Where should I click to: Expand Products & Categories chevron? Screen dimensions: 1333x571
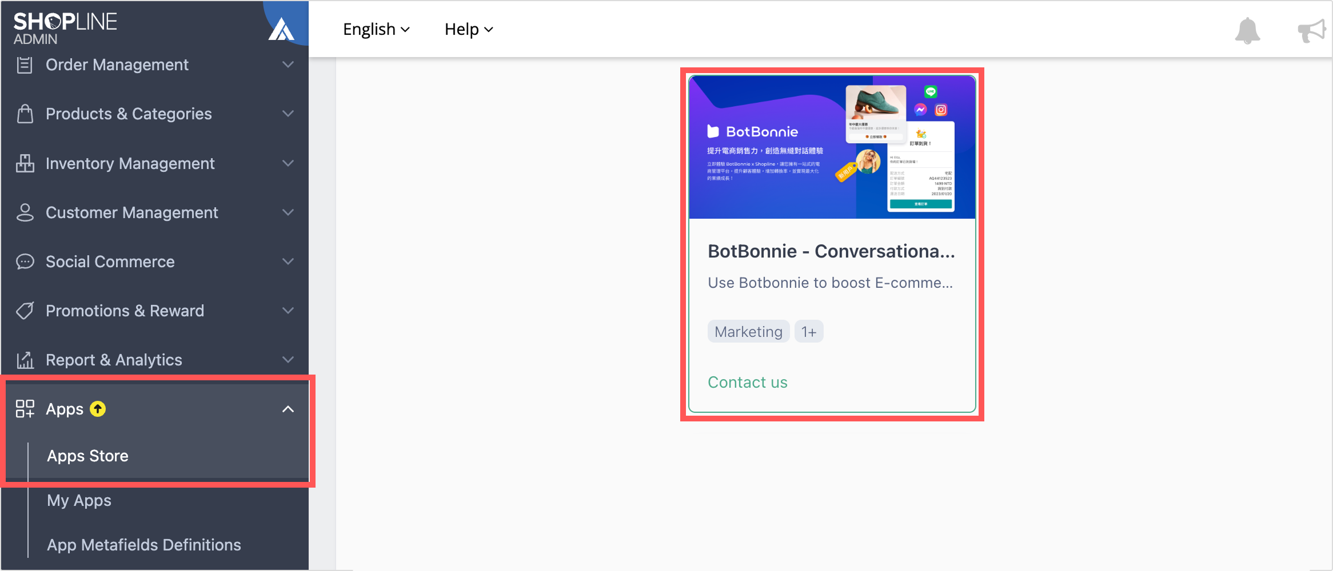coord(288,114)
